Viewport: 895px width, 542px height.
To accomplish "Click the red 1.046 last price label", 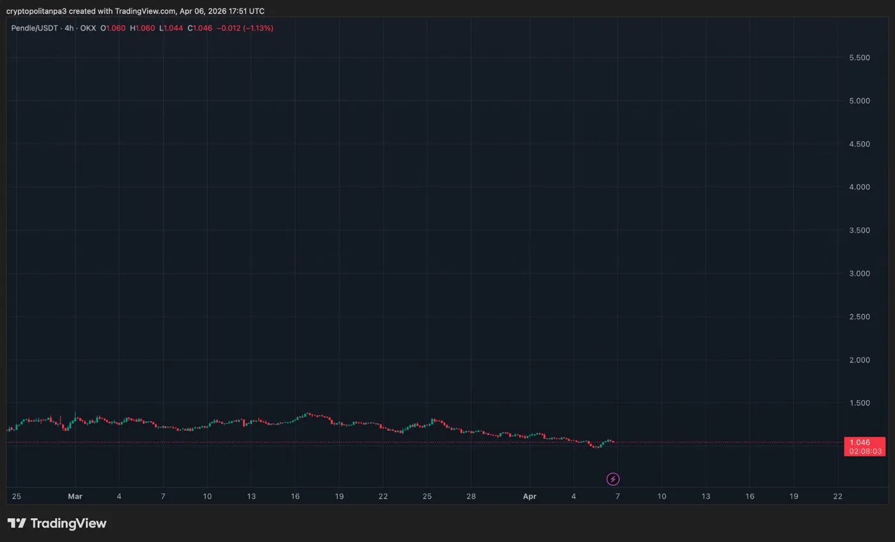I will point(860,442).
